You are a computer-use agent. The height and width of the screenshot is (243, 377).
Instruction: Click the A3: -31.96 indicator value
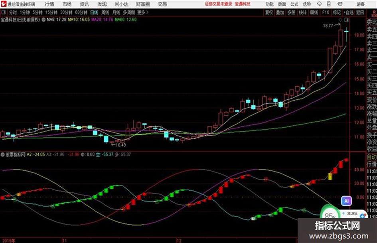[x=55, y=154]
